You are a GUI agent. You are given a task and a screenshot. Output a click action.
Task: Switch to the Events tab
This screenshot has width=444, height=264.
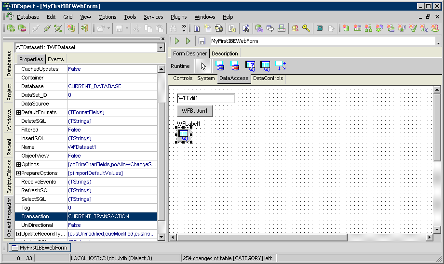tap(55, 59)
